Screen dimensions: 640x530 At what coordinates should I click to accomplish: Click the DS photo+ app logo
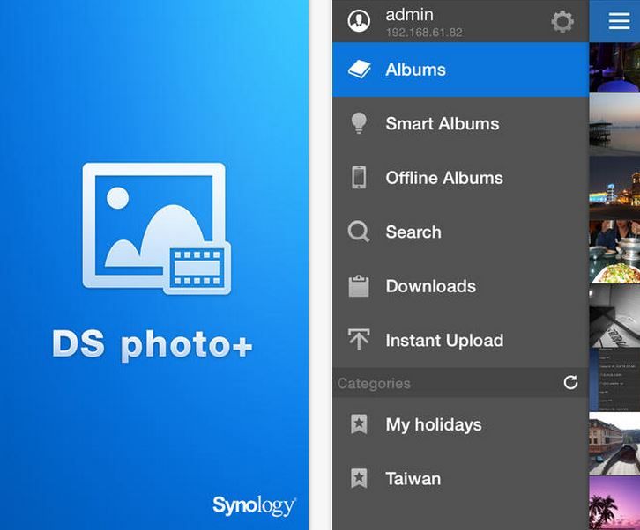coord(156,228)
